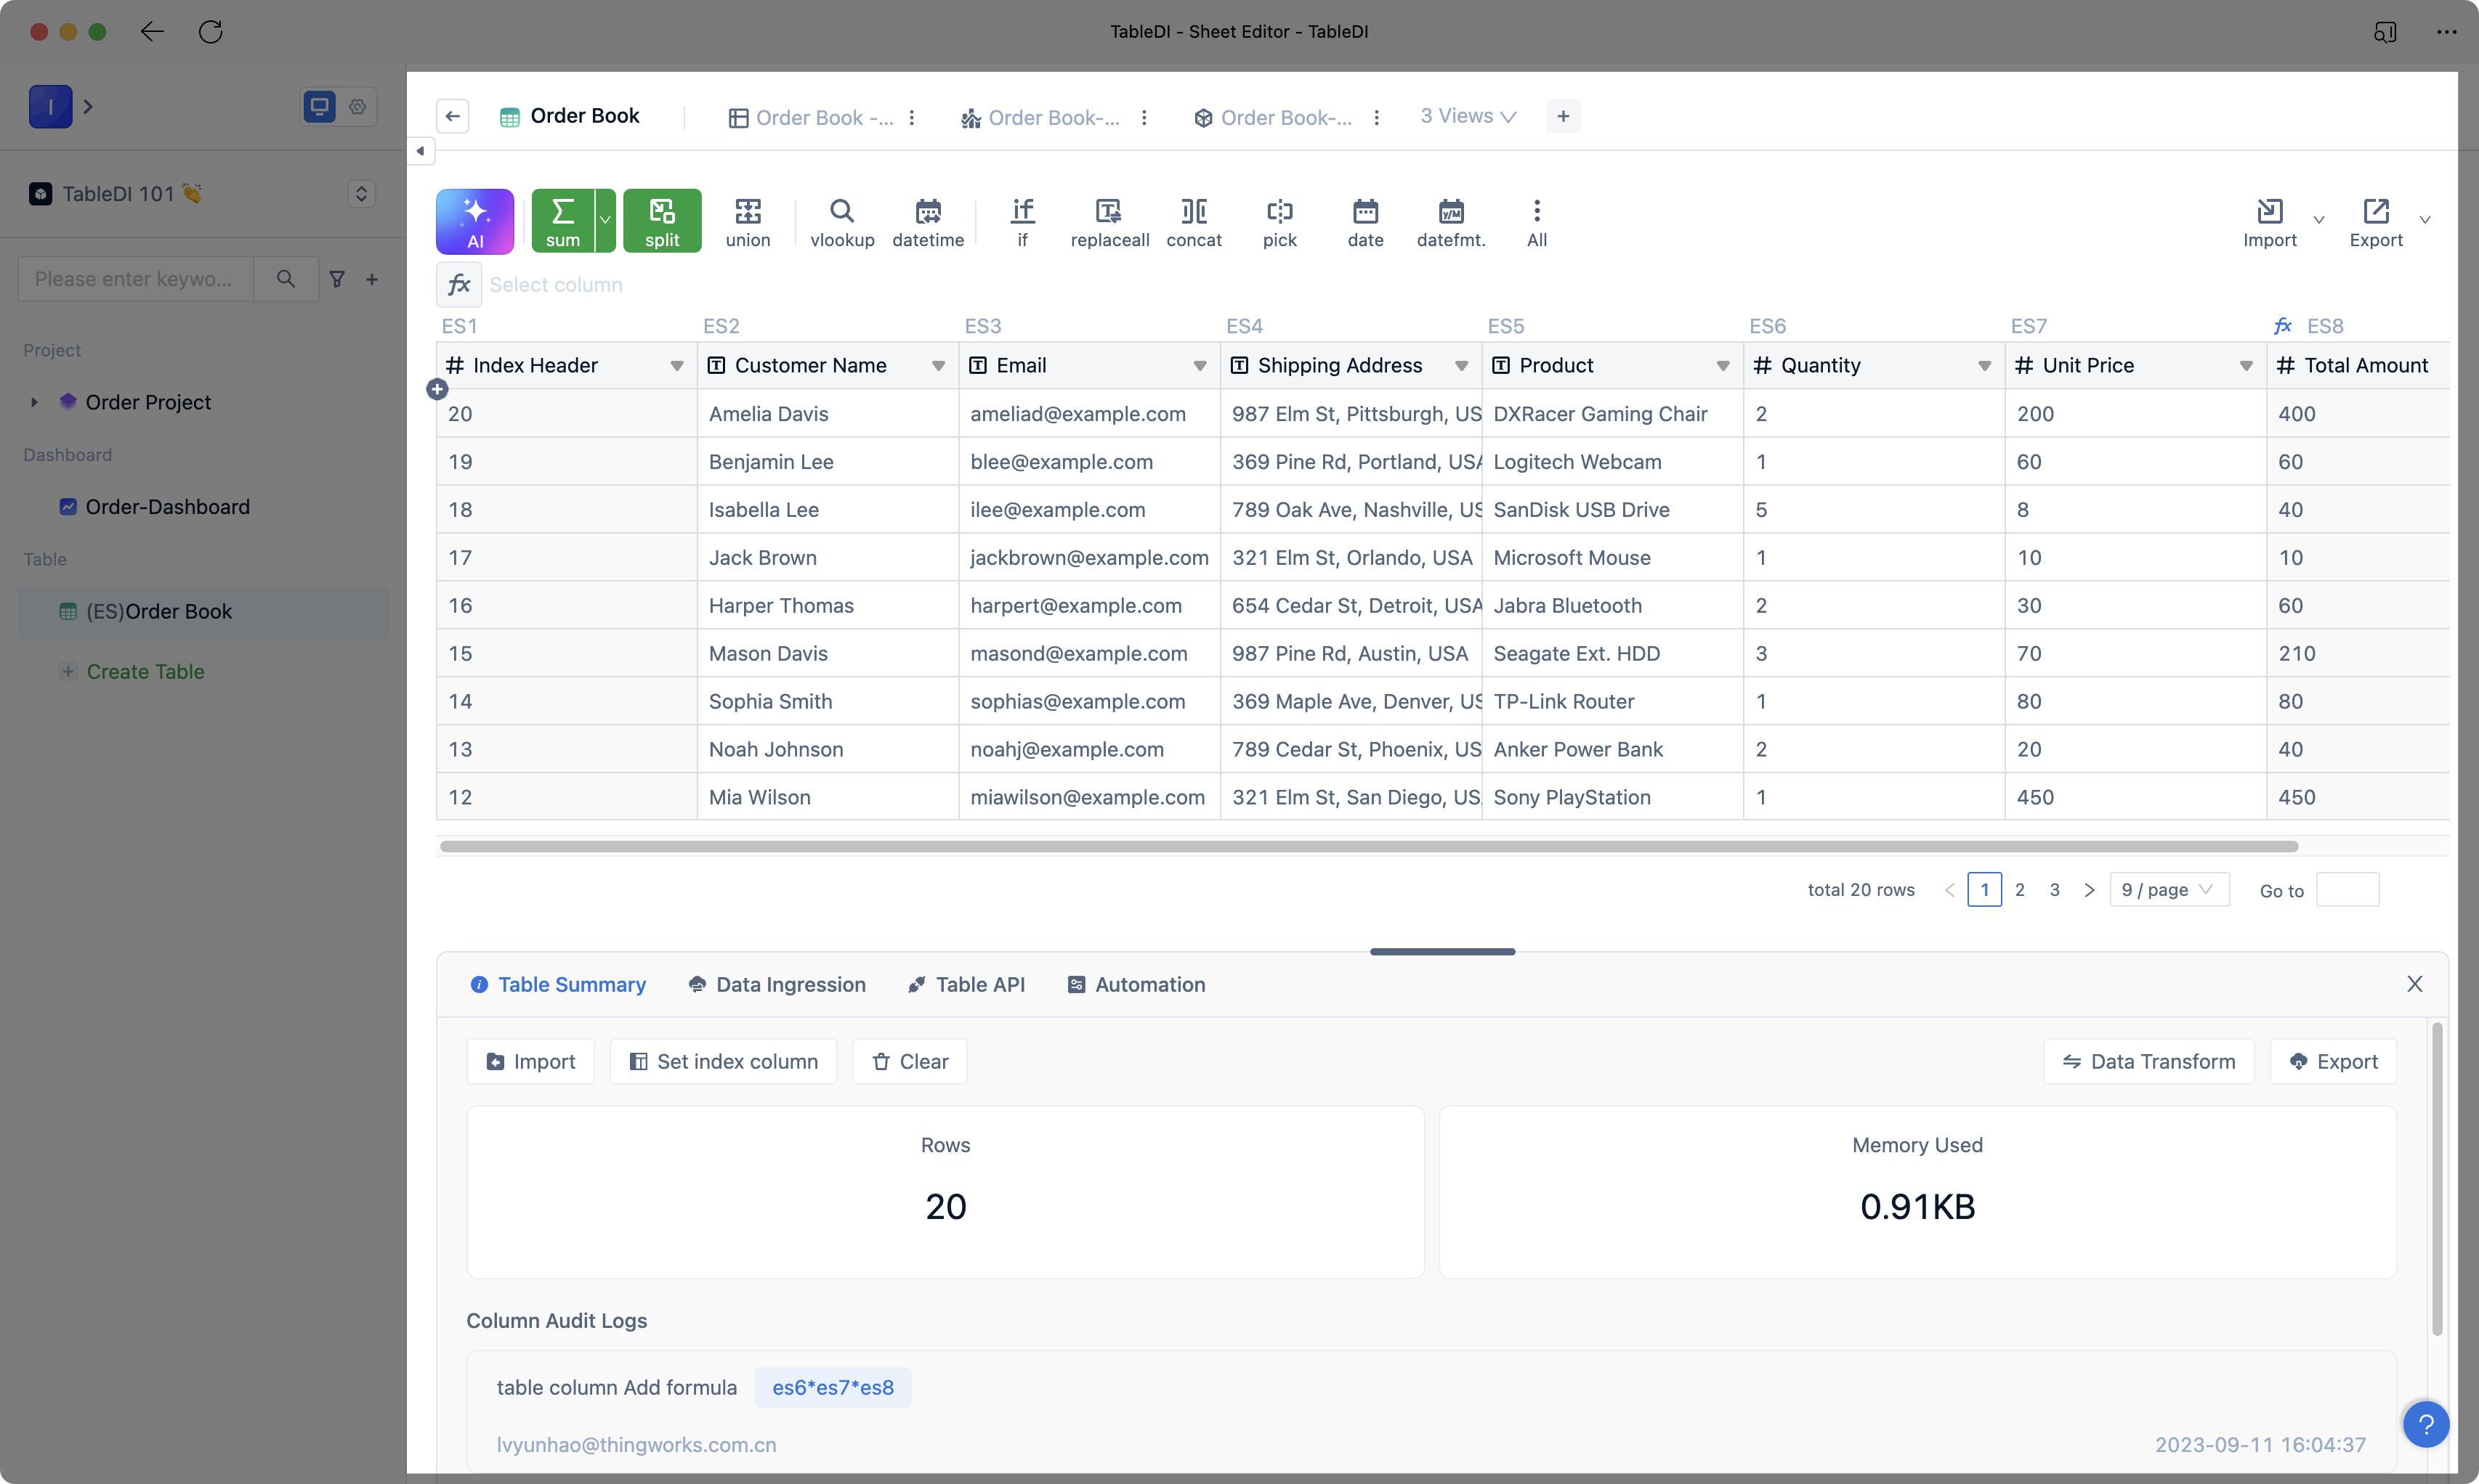Open the TableDI 101 workspace switcher
This screenshot has height=1484, width=2479.
click(361, 194)
